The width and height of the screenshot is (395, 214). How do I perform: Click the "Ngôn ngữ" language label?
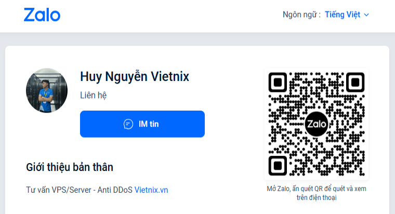(x=301, y=15)
